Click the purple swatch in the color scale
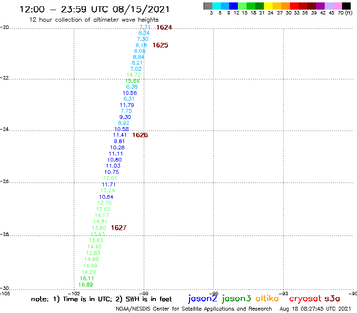 coord(320,6)
